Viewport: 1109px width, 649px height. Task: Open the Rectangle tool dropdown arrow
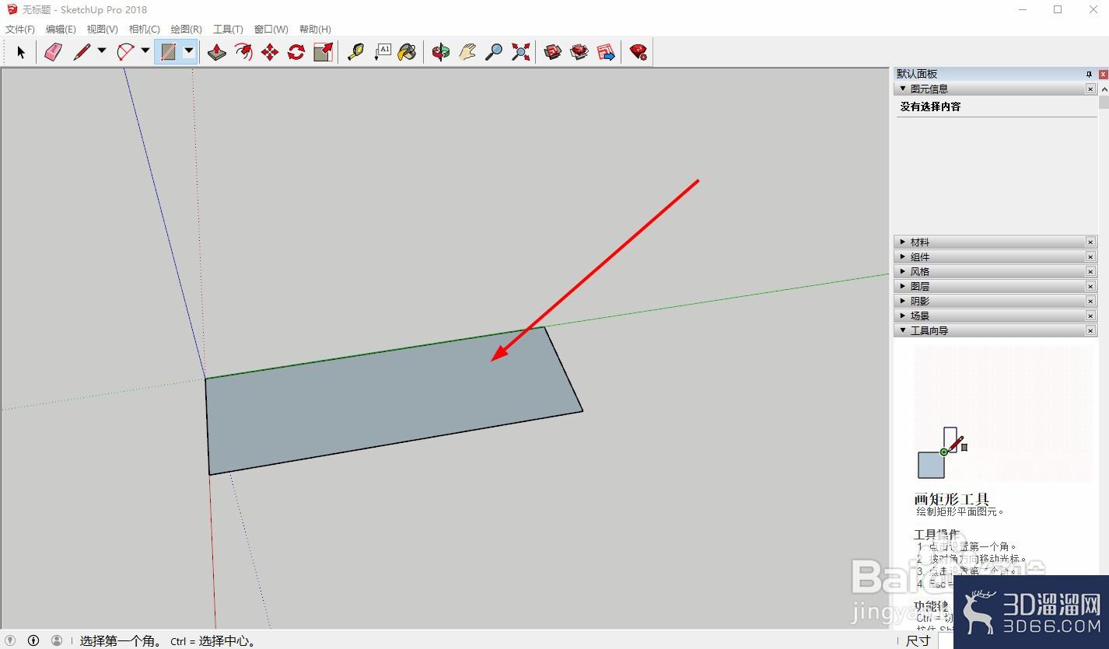(188, 51)
